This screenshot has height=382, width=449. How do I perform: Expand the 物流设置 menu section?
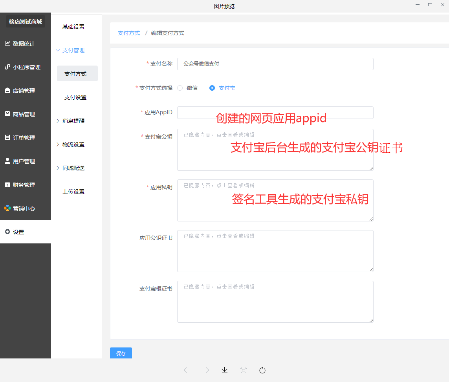(73, 144)
